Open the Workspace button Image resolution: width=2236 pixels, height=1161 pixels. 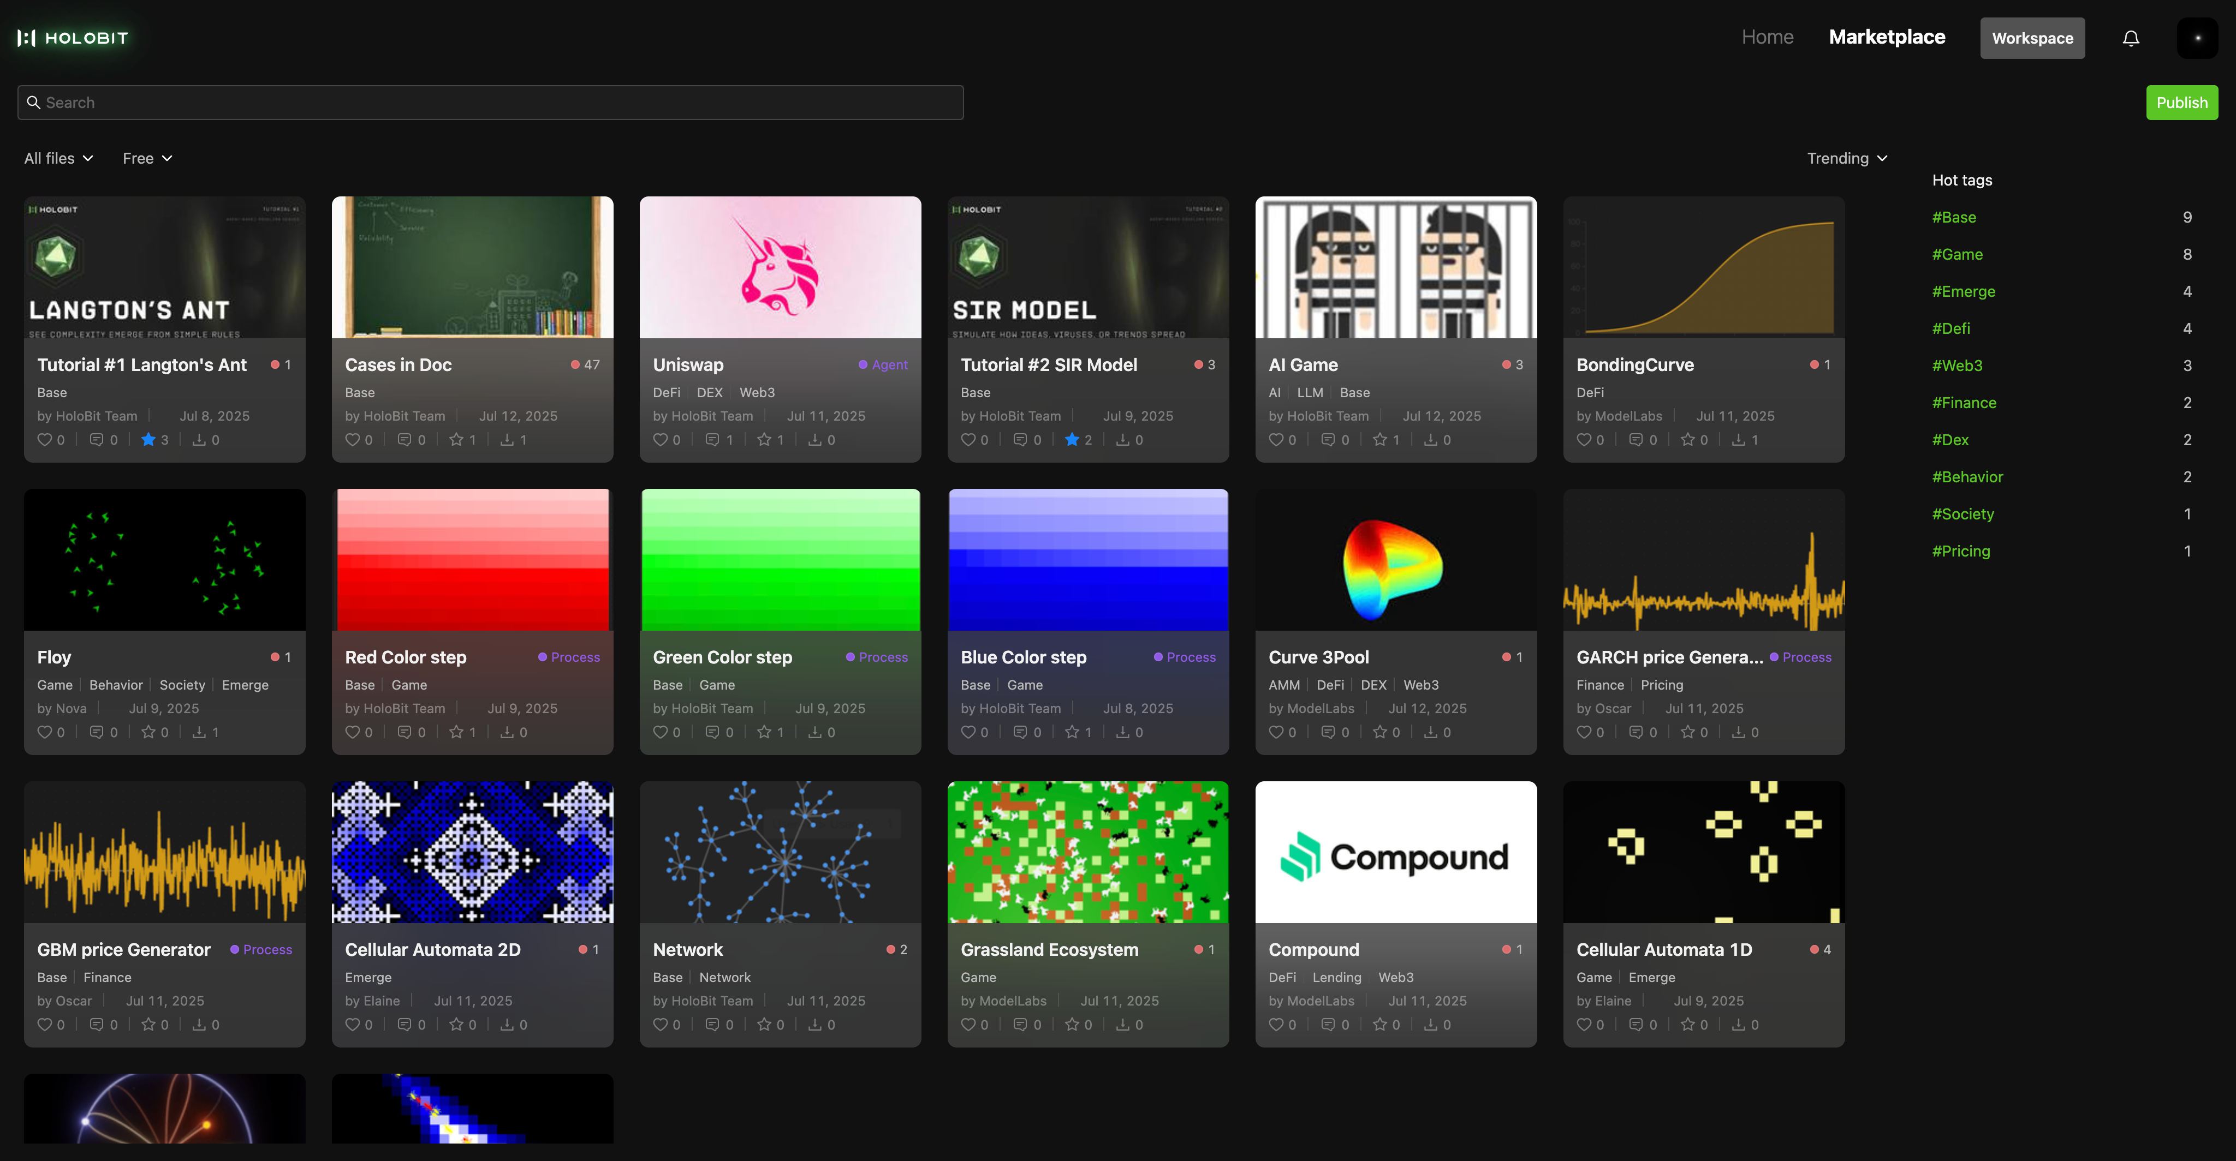tap(2032, 38)
